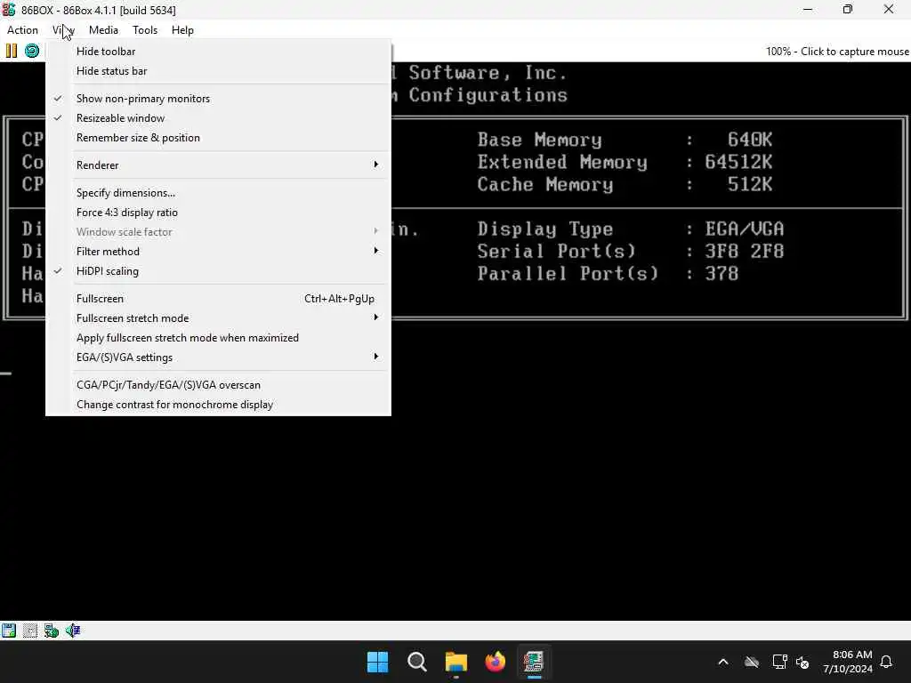The height and width of the screenshot is (683, 911).
Task: Select Hide toolbar menu entry
Action: tap(218, 52)
